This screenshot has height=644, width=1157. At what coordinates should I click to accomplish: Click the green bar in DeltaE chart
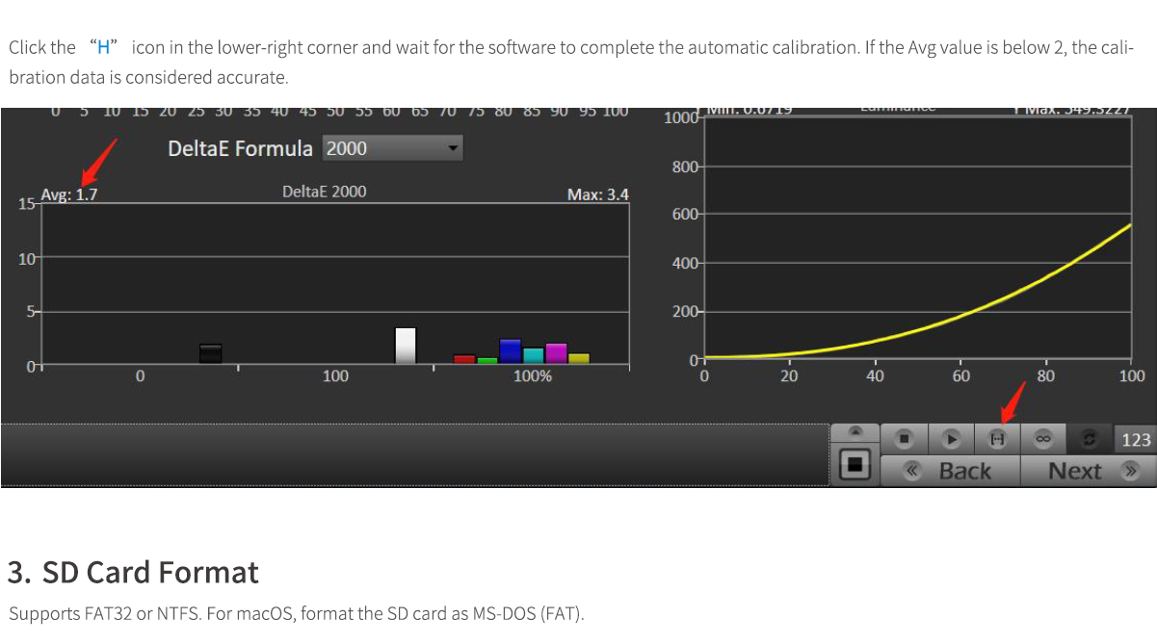point(487,360)
